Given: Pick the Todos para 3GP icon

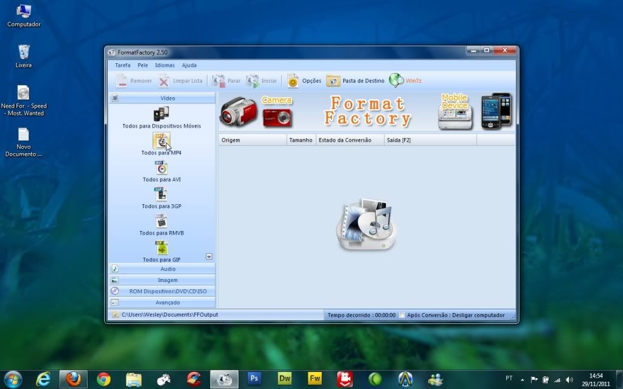Looking at the screenshot, I should 161,194.
